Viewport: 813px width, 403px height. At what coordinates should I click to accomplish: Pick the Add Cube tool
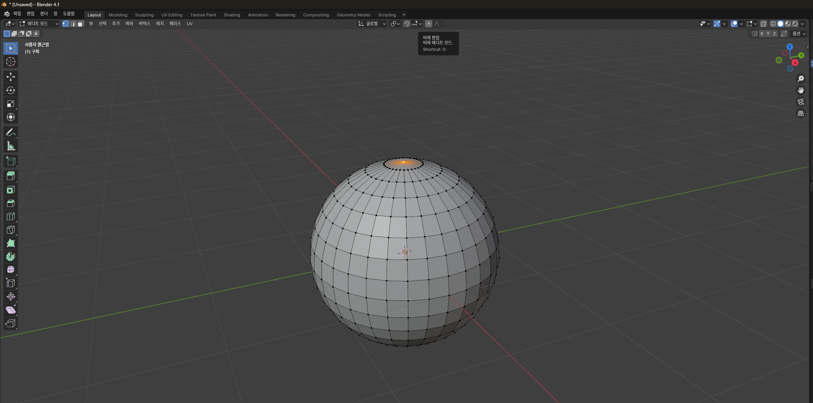click(x=11, y=161)
